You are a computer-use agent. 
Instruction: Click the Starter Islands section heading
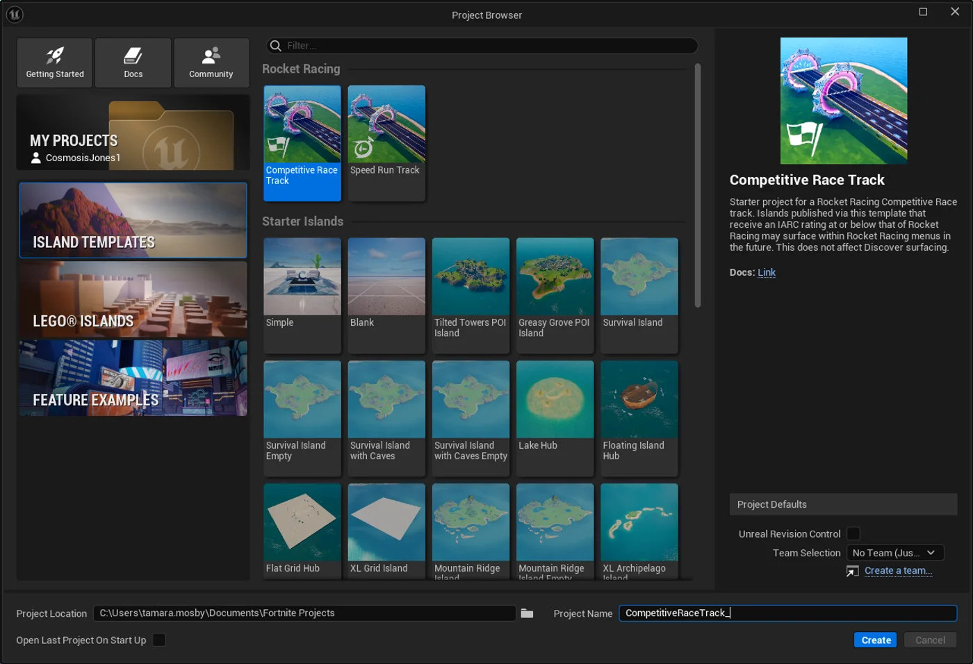[302, 222]
